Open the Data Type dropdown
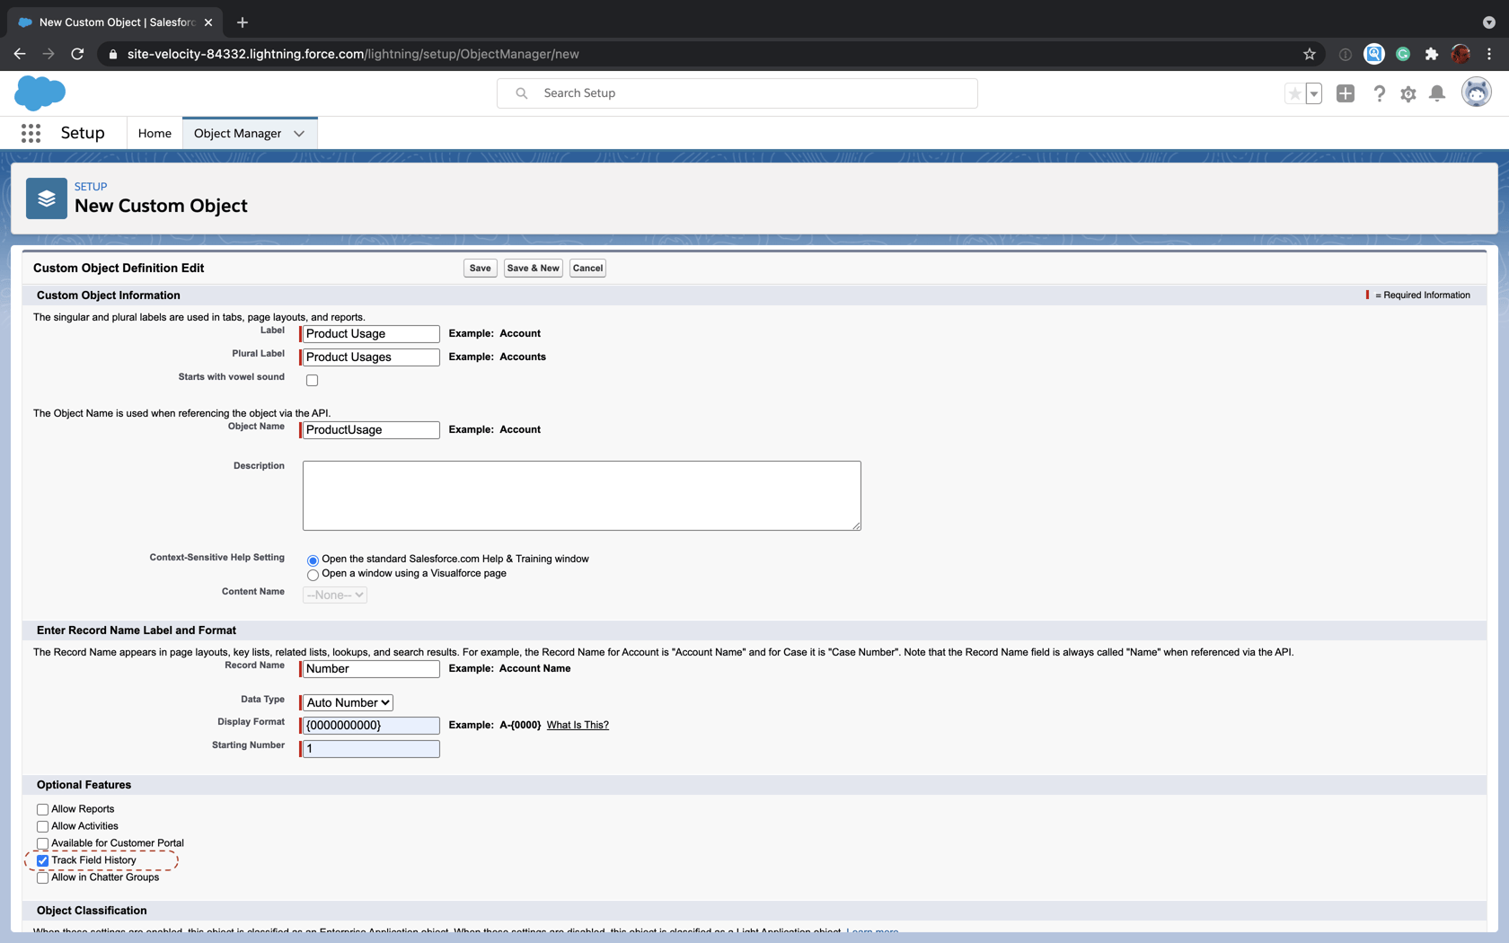Viewport: 1509px width, 943px height. pos(346,702)
